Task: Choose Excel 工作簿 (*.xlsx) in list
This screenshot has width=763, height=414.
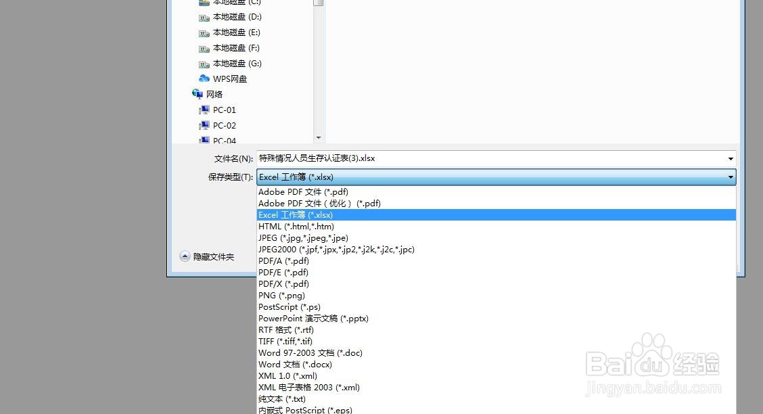Action: coord(496,215)
